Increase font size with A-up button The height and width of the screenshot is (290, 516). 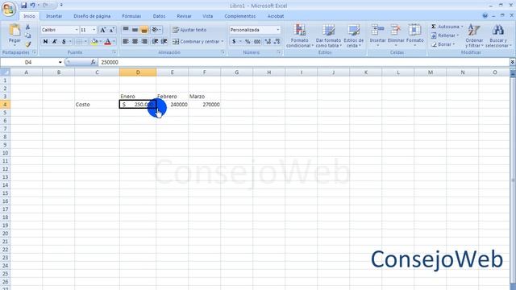(102, 30)
